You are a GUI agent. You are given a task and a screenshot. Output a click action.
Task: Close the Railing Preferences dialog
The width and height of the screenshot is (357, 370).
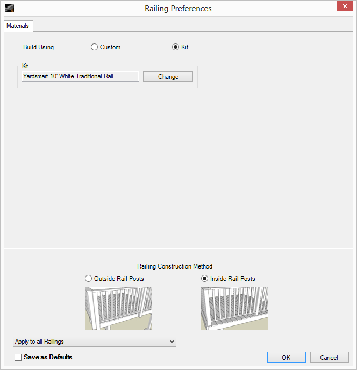pyautogui.click(x=345, y=6)
